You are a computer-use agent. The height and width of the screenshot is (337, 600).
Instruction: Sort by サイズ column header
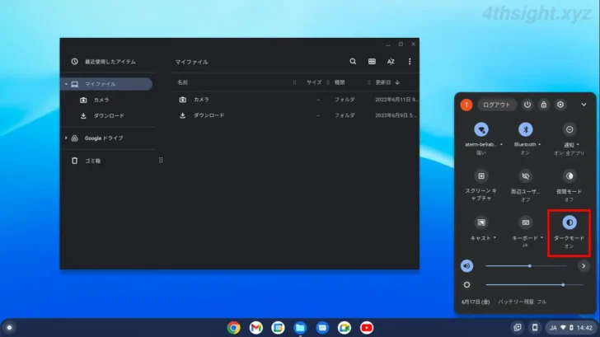point(314,82)
